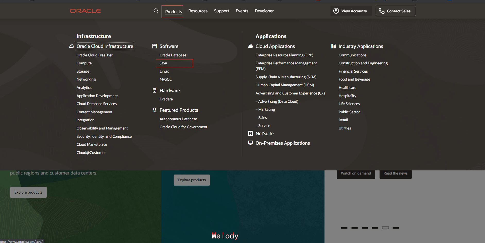Image resolution: width=485 pixels, height=243 pixels.
Task: Open Cloud Database Services
Action: (x=97, y=104)
